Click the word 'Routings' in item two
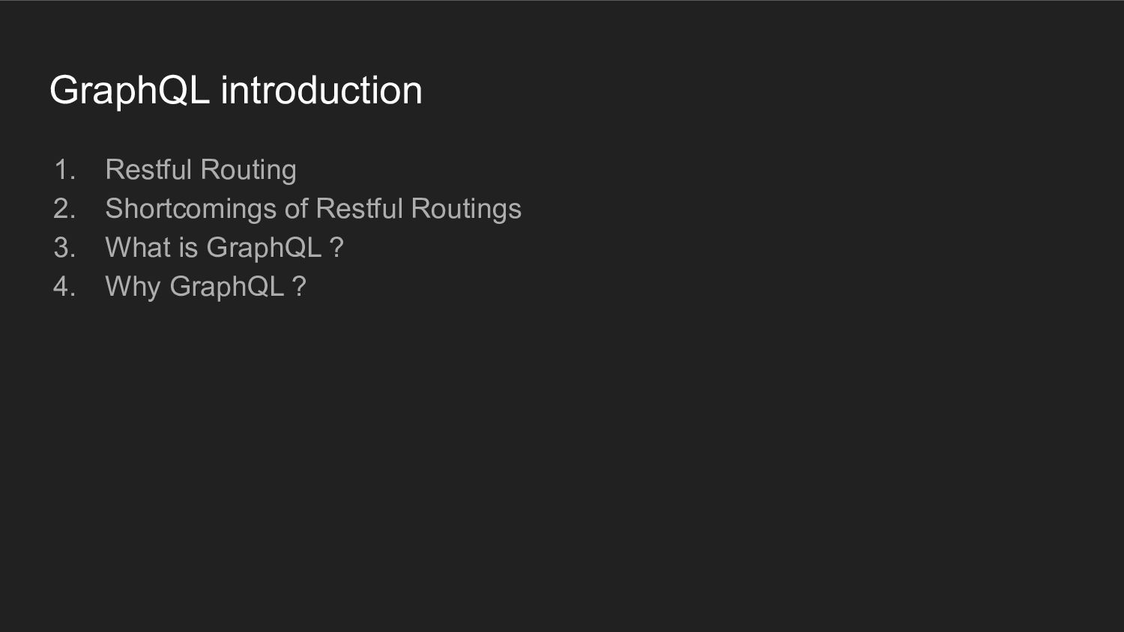The height and width of the screenshot is (632, 1124). click(465, 209)
